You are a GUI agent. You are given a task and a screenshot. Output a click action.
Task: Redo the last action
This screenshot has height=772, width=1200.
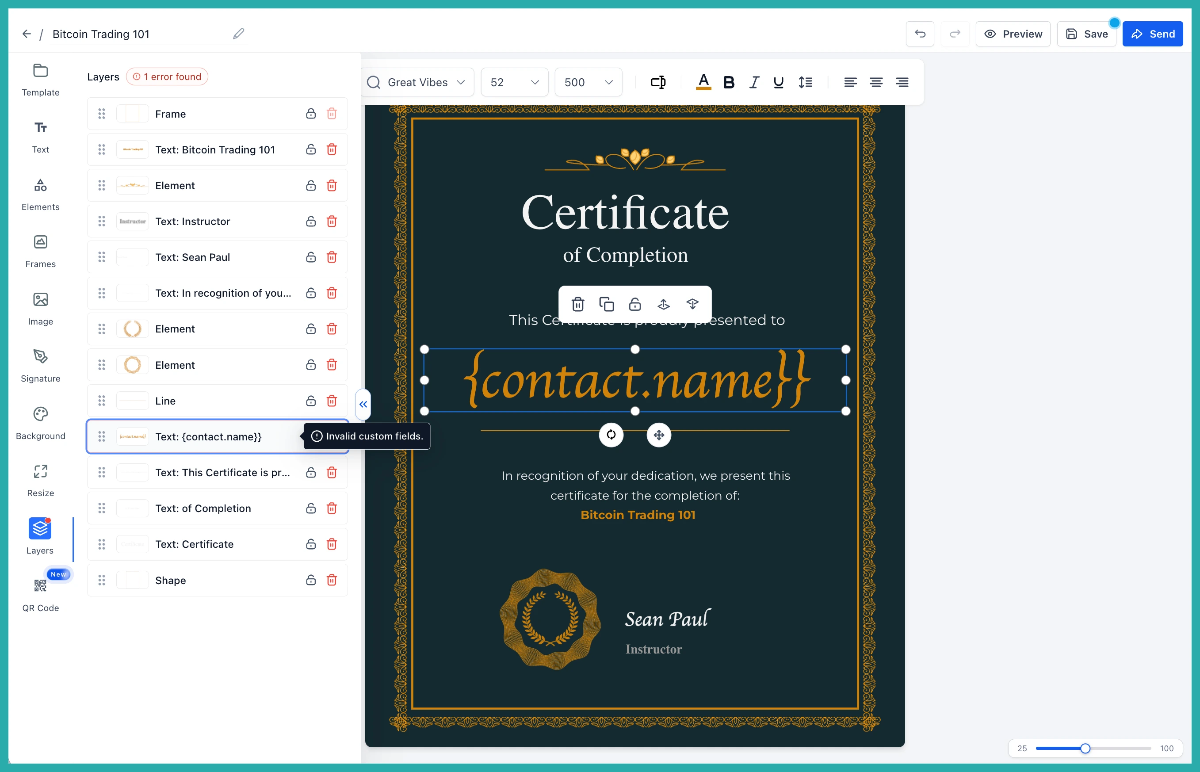click(x=955, y=34)
